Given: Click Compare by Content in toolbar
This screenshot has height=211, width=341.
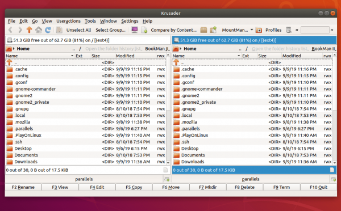Looking at the screenshot, I should click(x=173, y=30).
